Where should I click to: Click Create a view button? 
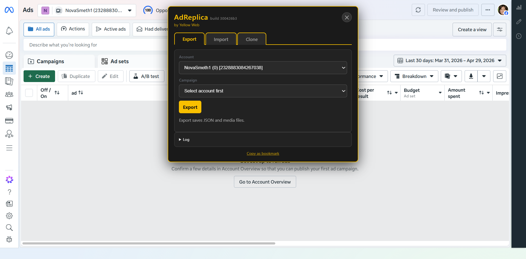point(472,30)
